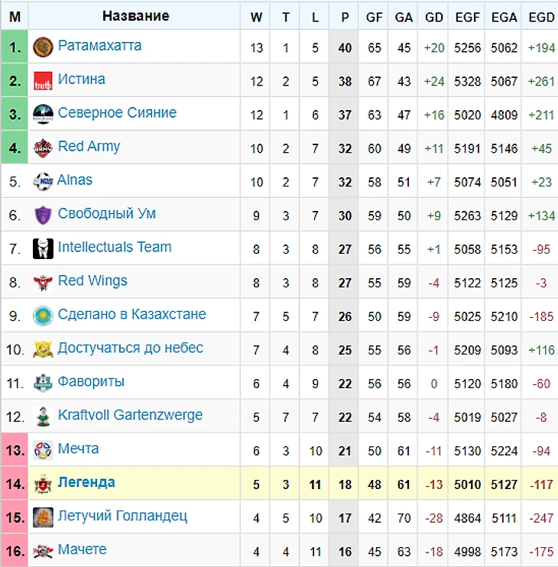Click the green position 1 cell
The height and width of the screenshot is (567, 558).
[15, 47]
